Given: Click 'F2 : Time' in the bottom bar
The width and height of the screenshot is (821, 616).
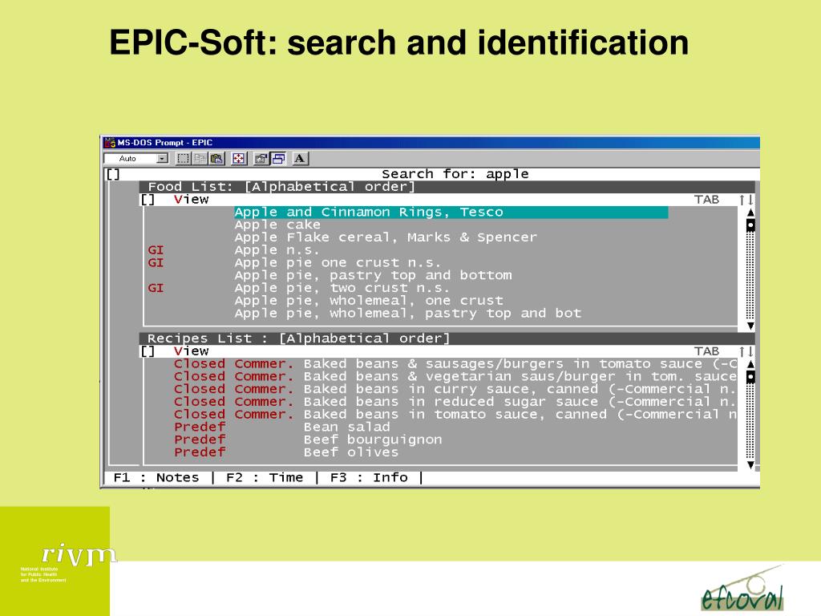Looking at the screenshot, I should click(265, 478).
